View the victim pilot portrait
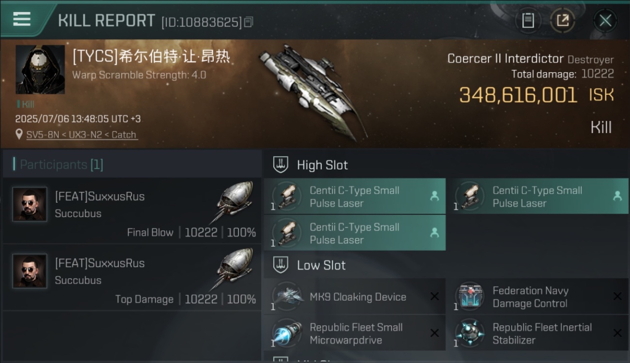 [40, 70]
